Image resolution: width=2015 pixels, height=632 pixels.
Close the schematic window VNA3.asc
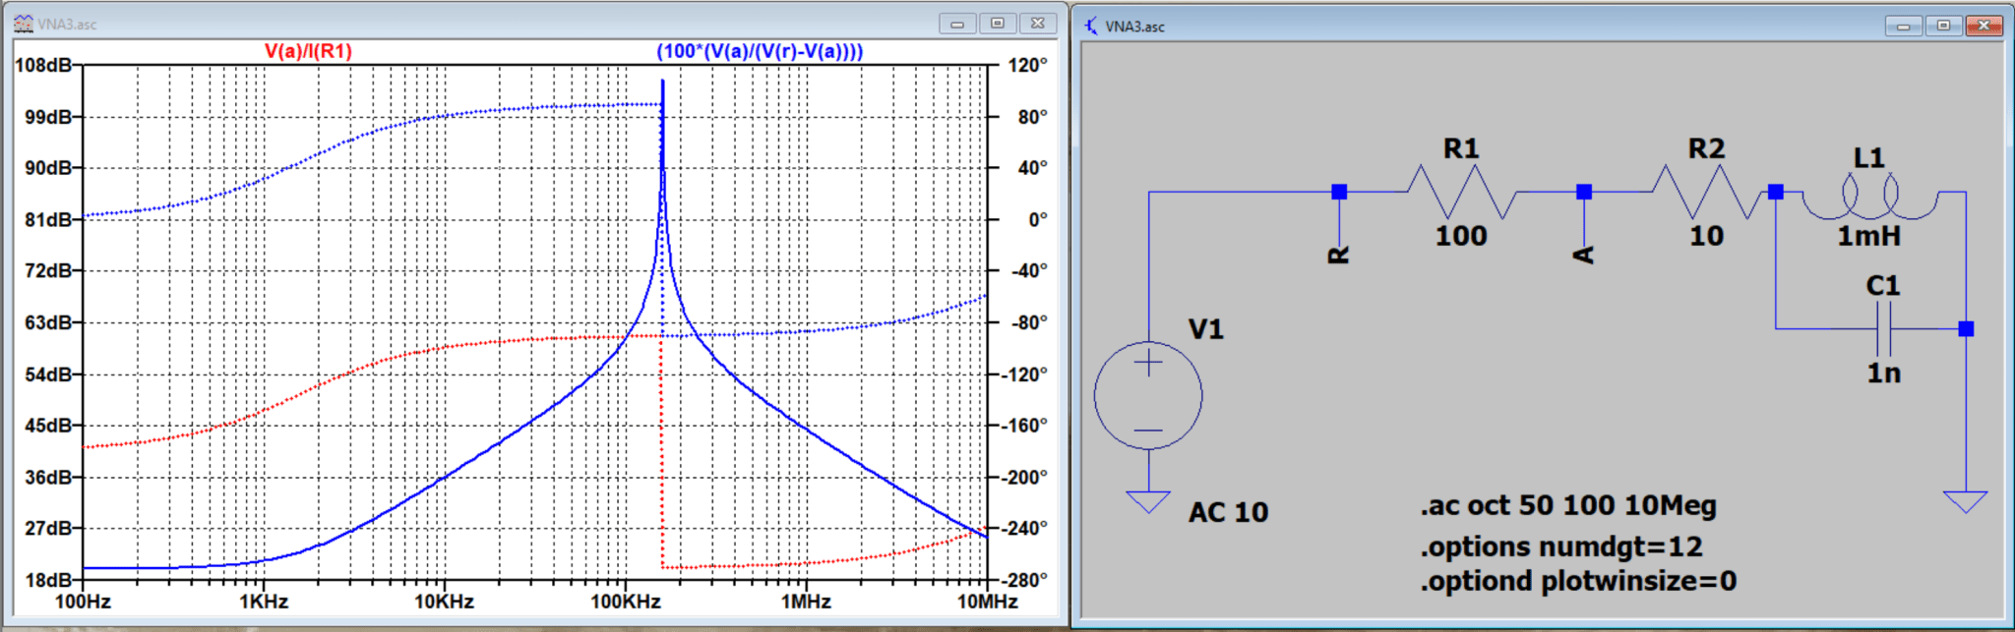coord(1984,26)
